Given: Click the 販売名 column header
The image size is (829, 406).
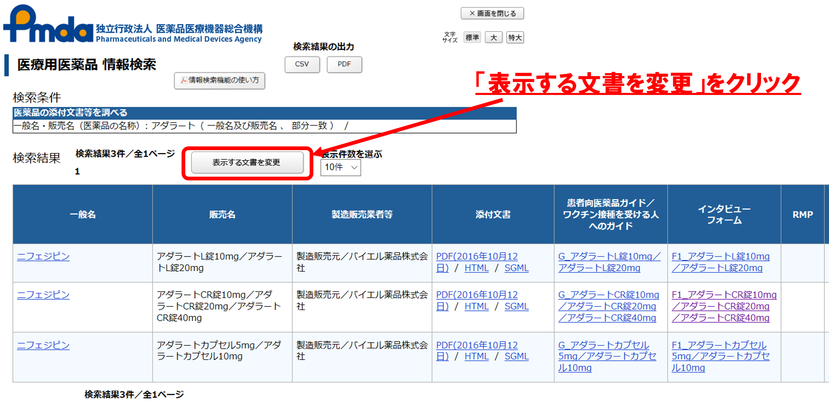Looking at the screenshot, I should 223,214.
